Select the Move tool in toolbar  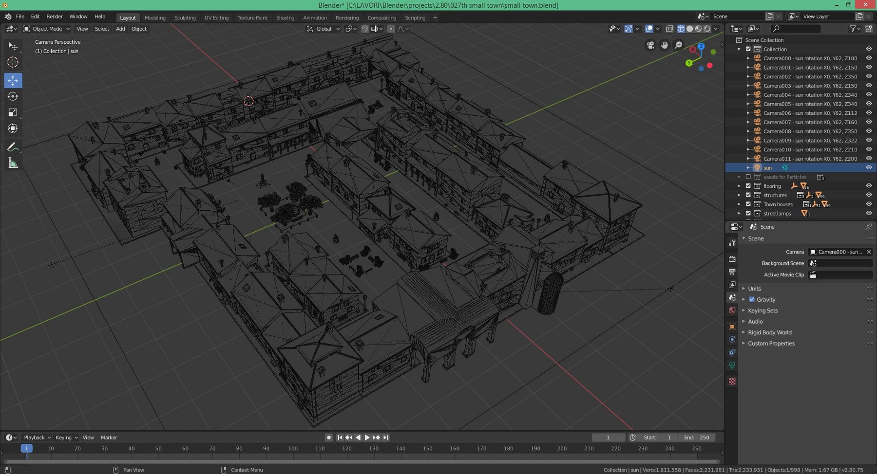click(13, 80)
